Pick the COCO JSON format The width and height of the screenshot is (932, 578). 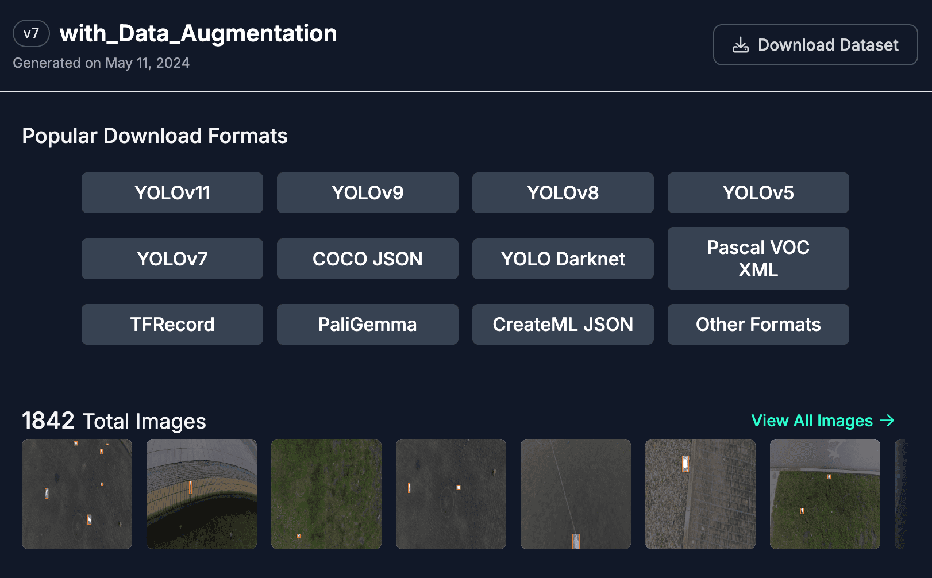[x=368, y=259]
